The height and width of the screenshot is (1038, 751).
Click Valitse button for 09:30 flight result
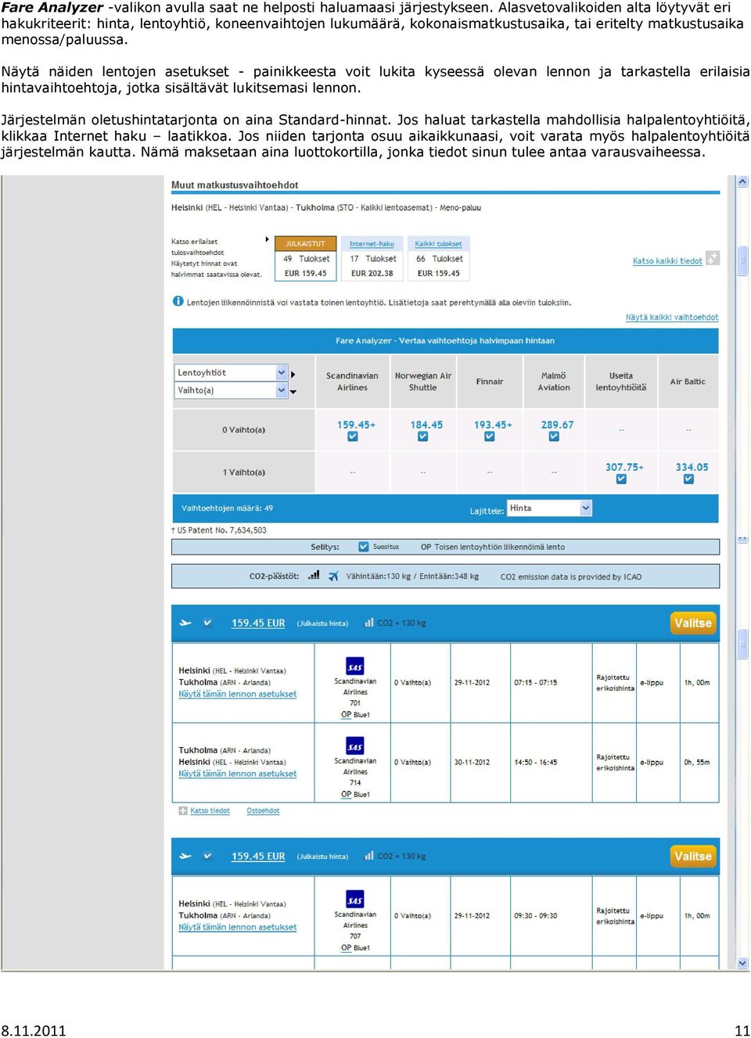693,857
